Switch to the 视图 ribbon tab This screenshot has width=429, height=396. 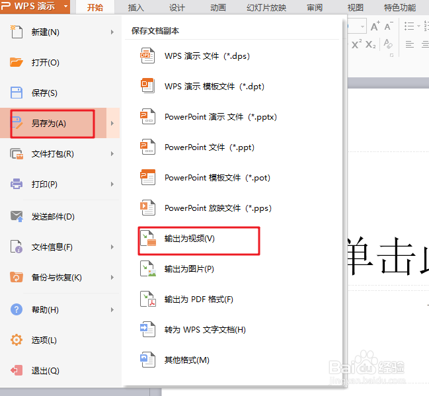pos(356,7)
